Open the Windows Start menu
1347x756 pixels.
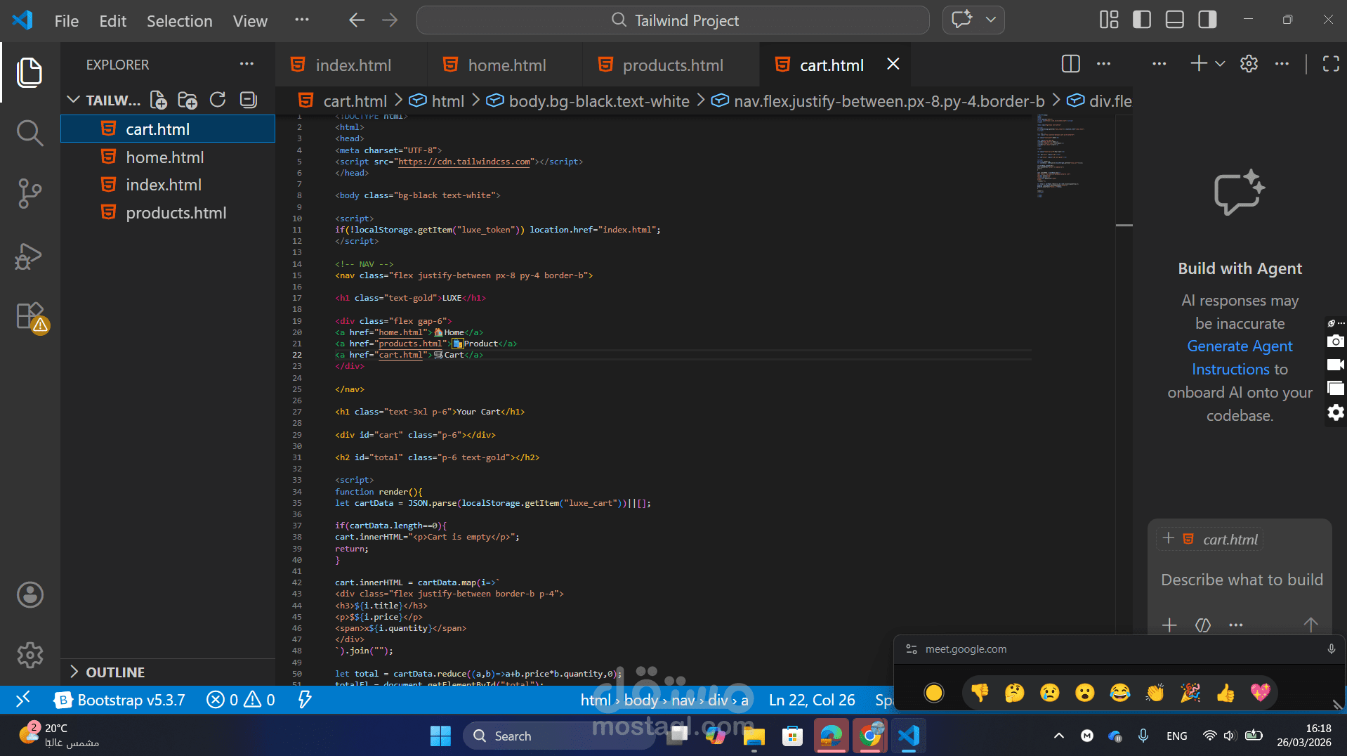click(x=440, y=736)
